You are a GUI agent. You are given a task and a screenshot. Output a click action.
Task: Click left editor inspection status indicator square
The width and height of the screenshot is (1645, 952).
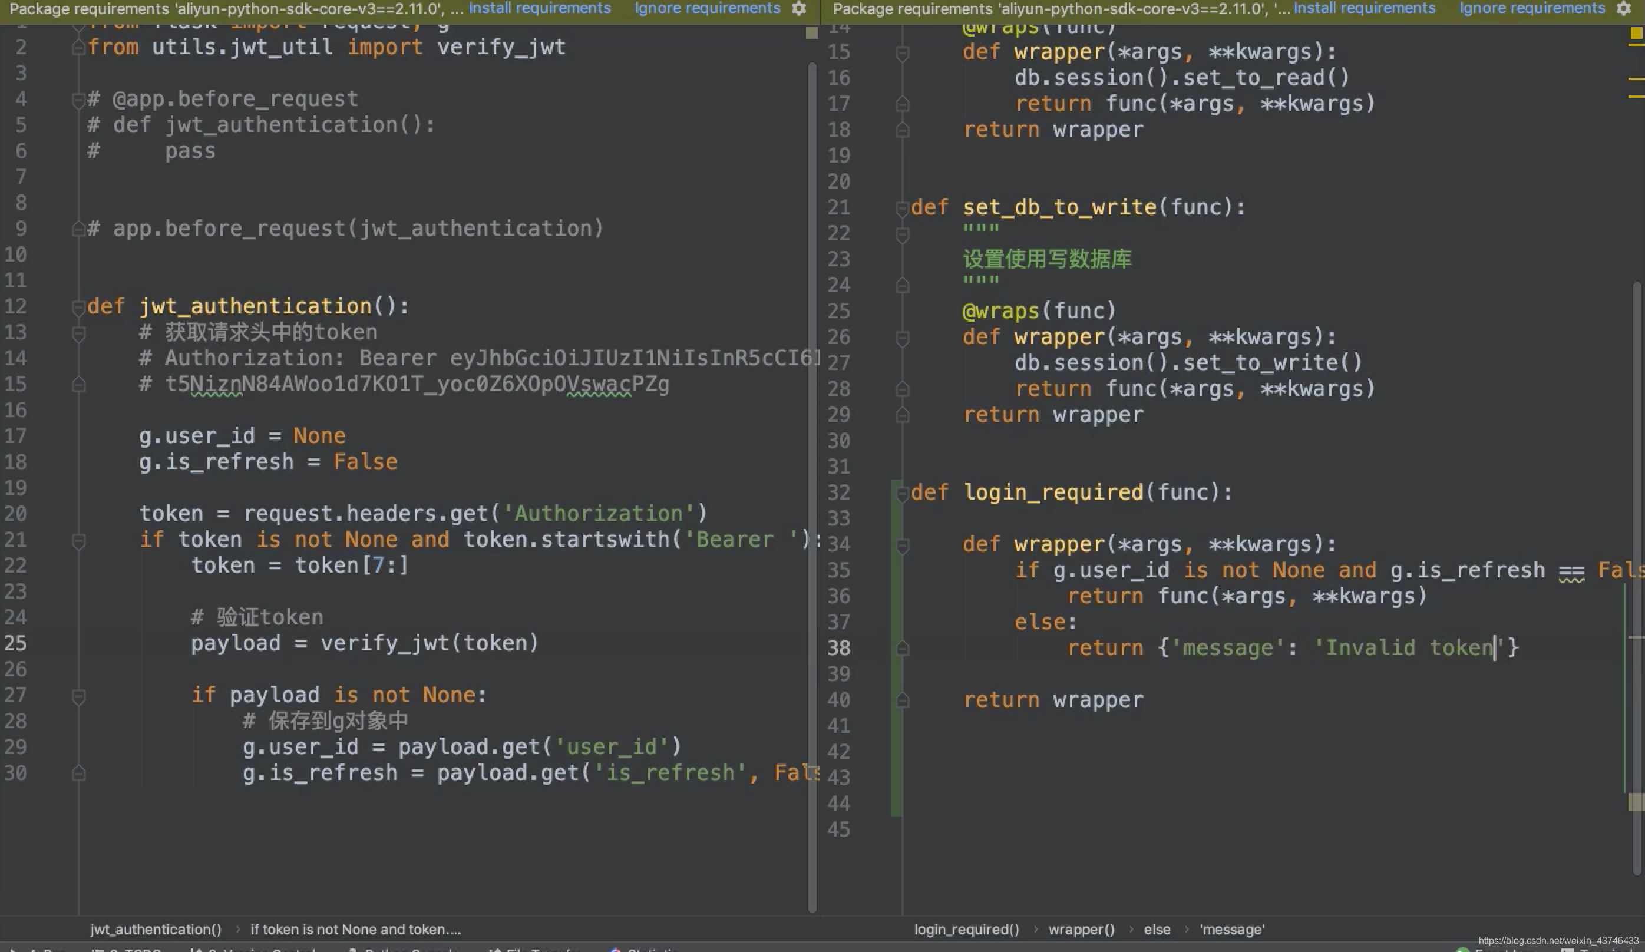[811, 33]
